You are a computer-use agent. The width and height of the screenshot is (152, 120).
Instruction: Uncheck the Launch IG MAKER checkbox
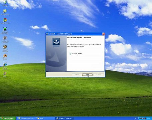70,54
